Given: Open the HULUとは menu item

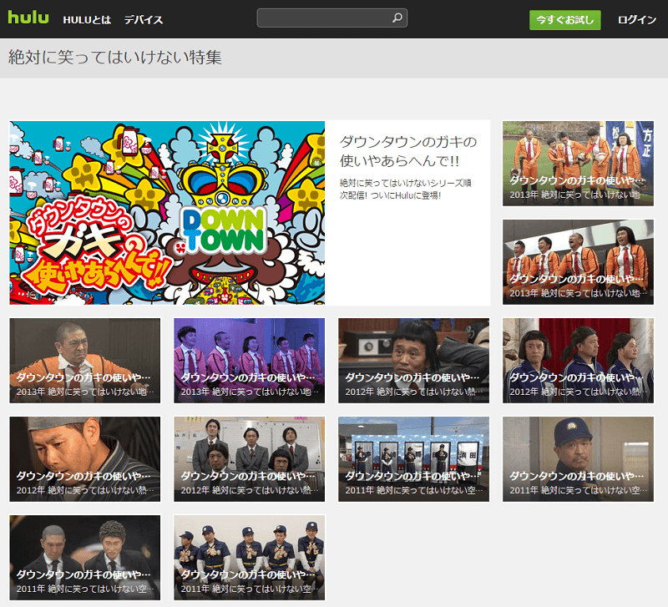Looking at the screenshot, I should [87, 20].
